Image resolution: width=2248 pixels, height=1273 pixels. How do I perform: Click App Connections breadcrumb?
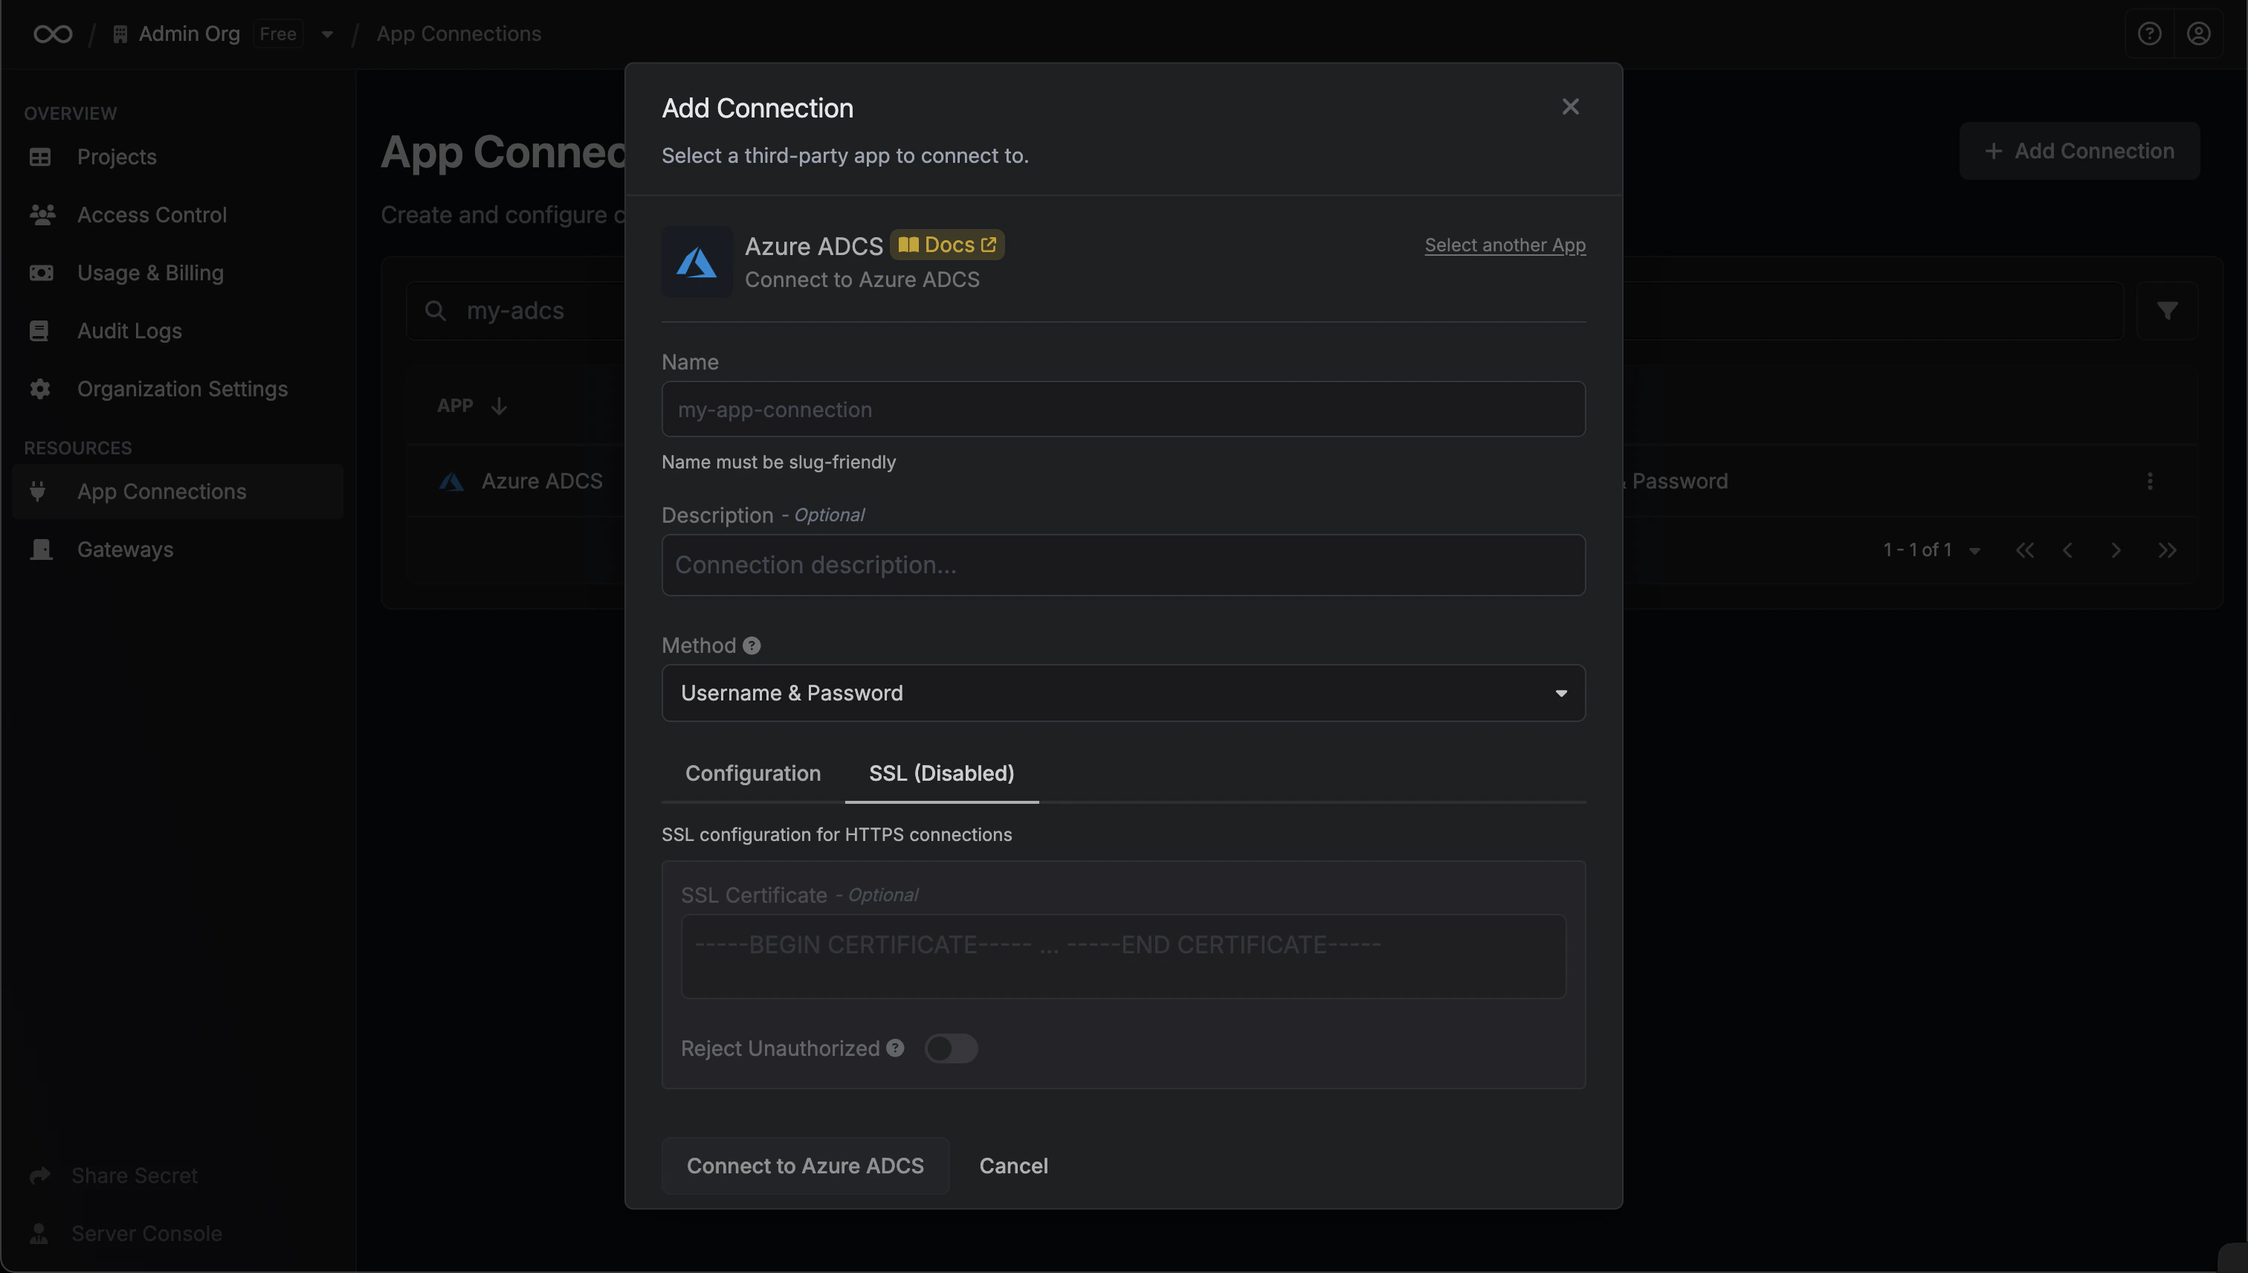coord(458,34)
